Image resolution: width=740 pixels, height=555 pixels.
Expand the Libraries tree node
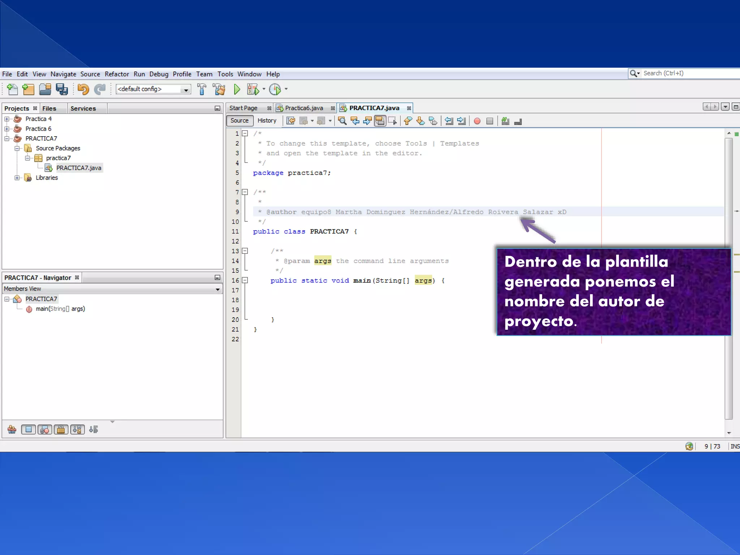pos(17,178)
